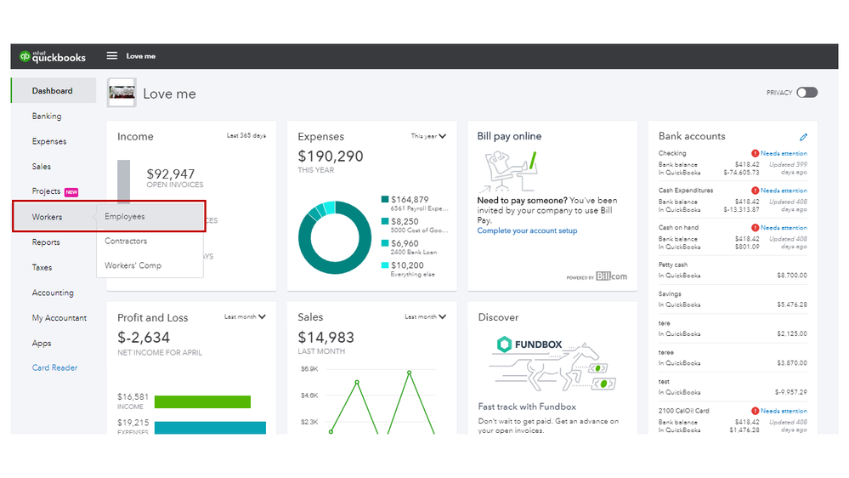Click the QuickBooks logo
Image resolution: width=849 pixels, height=478 pixels.
coord(53,56)
